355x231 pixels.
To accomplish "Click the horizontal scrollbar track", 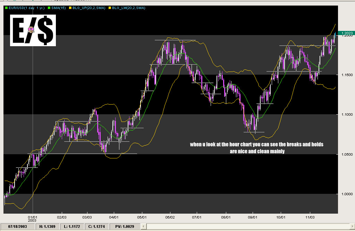I will pyautogui.click(x=250, y=226).
